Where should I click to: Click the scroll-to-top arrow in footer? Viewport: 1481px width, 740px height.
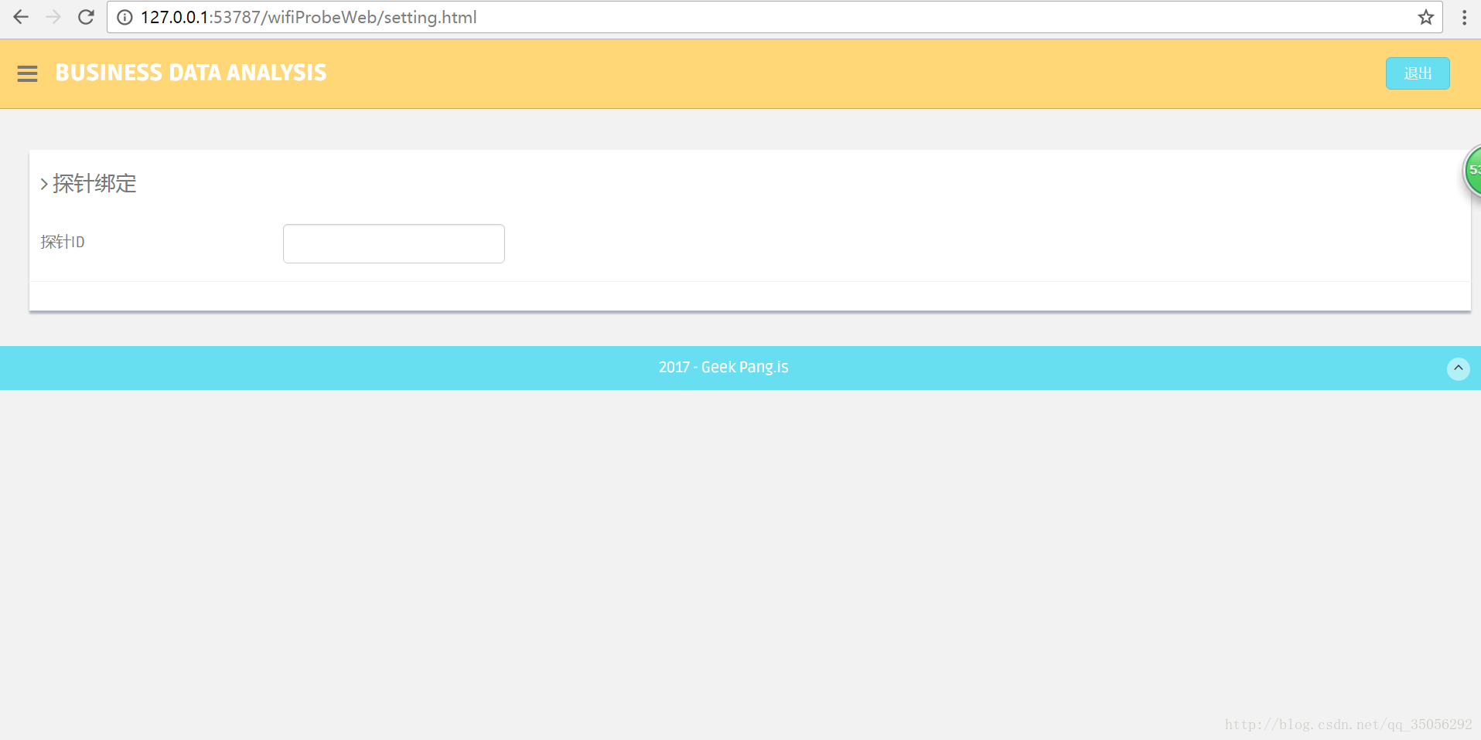1458,368
